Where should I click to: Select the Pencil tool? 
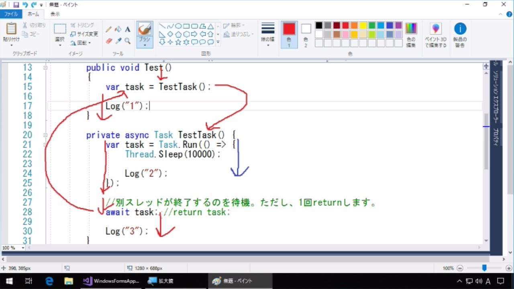108,29
